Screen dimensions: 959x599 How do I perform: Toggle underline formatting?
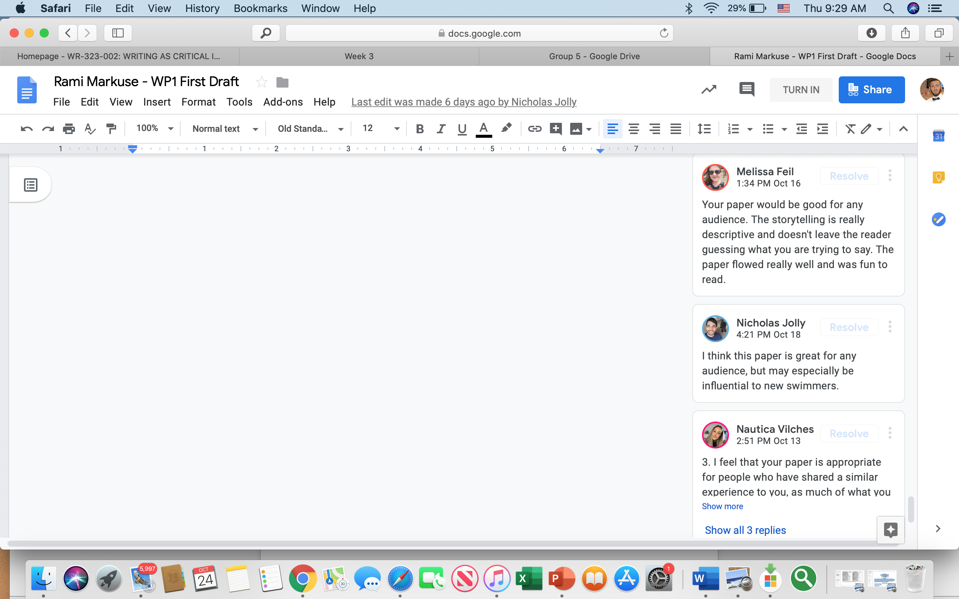pos(462,129)
